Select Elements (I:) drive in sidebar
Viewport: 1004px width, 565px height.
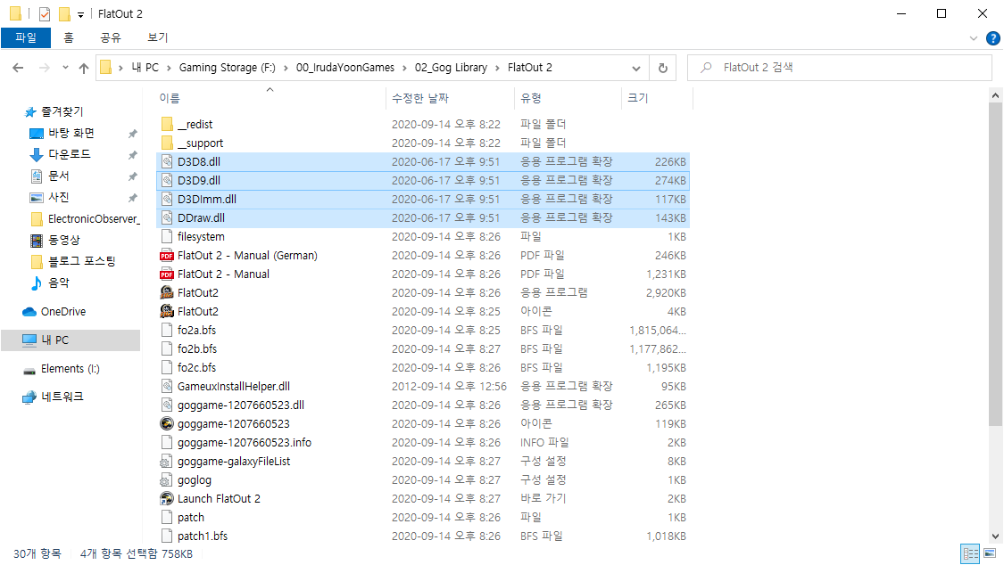[70, 369]
